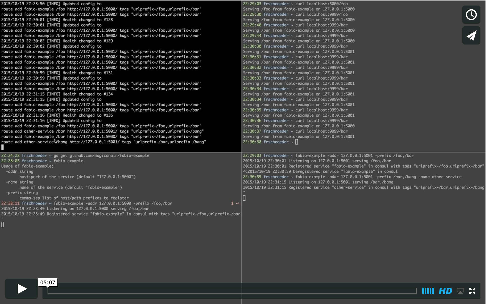Click the 22:30:38 prompt line
Screen dimensions: 486x304
(x=270, y=142)
